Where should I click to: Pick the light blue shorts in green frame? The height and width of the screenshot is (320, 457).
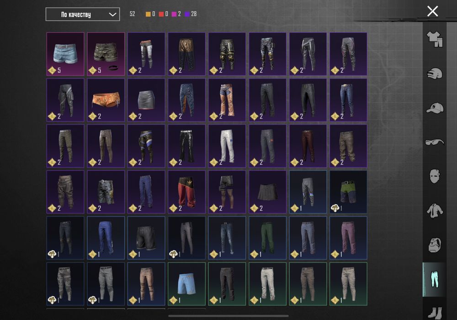pyautogui.click(x=186, y=284)
